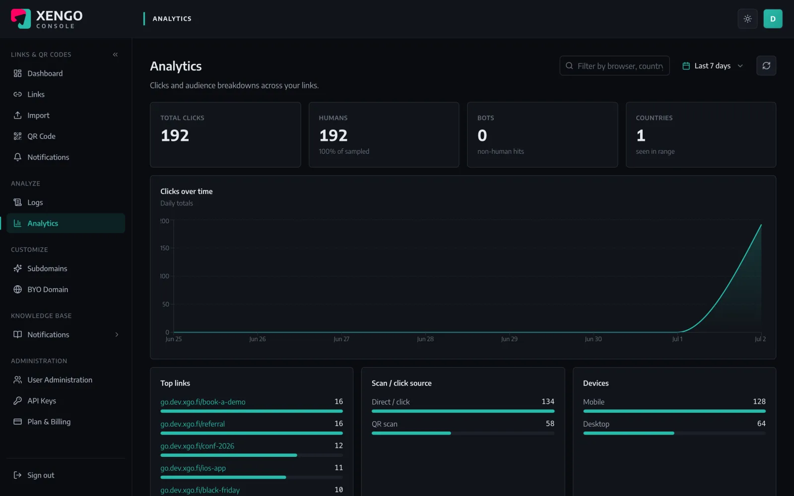Select QR Code in sidebar
Image resolution: width=794 pixels, height=496 pixels.
coord(66,136)
